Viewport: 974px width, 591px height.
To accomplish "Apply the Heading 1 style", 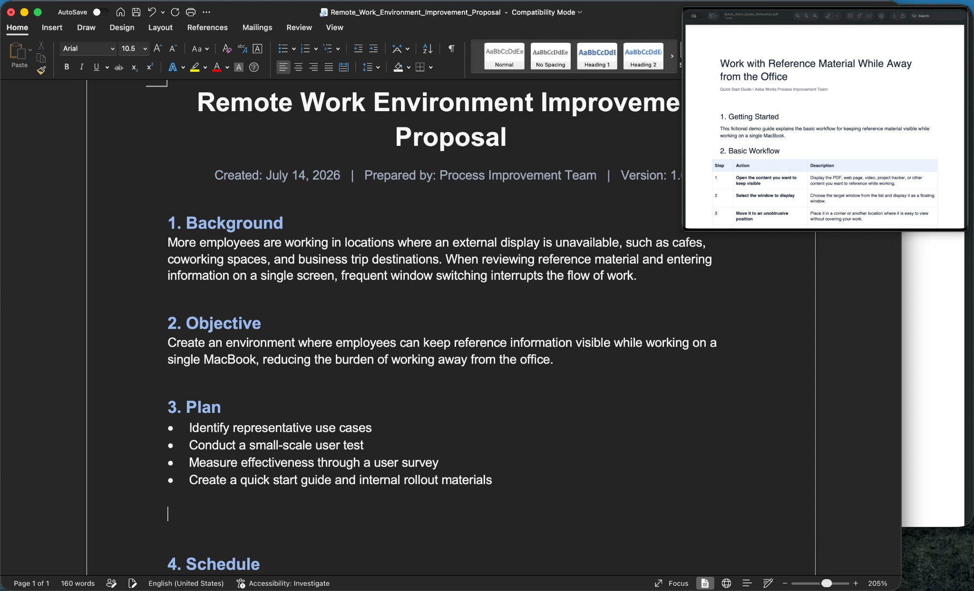I will pyautogui.click(x=597, y=56).
